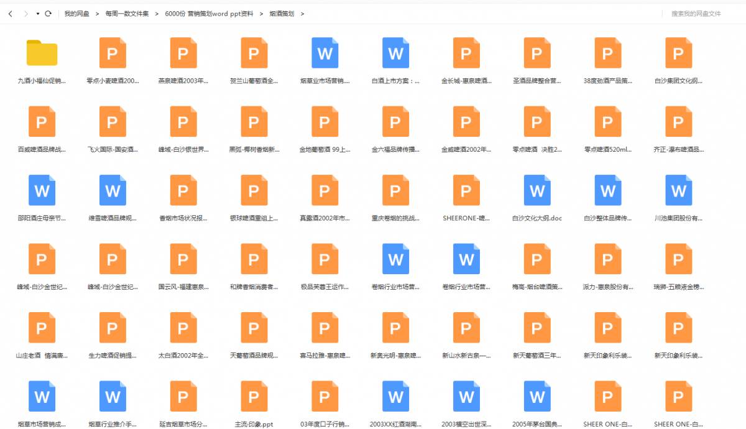Select file name 梅高-烟台啤酒策
The image size is (746, 429).
click(538, 287)
